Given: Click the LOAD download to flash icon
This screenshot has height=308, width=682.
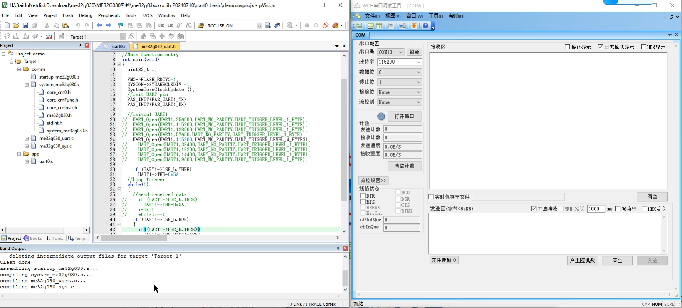Looking at the screenshot, I should pos(61,36).
